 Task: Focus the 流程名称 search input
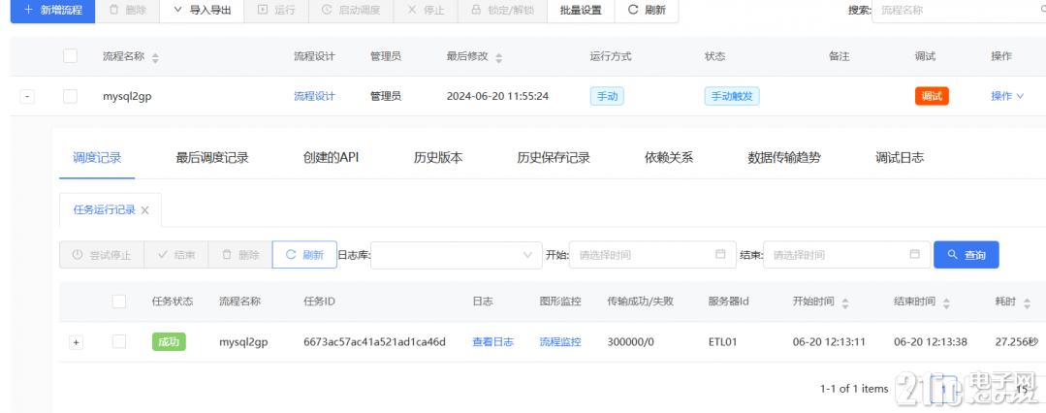coord(959,11)
